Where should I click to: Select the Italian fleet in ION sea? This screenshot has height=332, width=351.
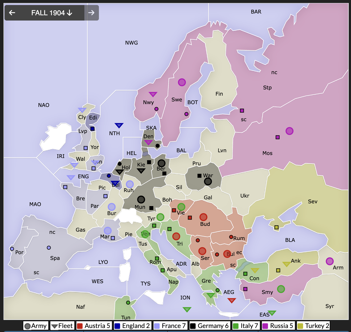coord(187,309)
